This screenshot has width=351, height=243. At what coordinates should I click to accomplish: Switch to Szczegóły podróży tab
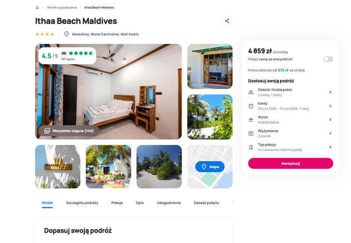point(82,203)
